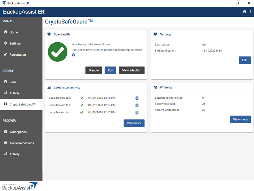254x191 pixels.
Task: Click the Extensions whitelisted value 0
Action: pyautogui.click(x=203, y=97)
